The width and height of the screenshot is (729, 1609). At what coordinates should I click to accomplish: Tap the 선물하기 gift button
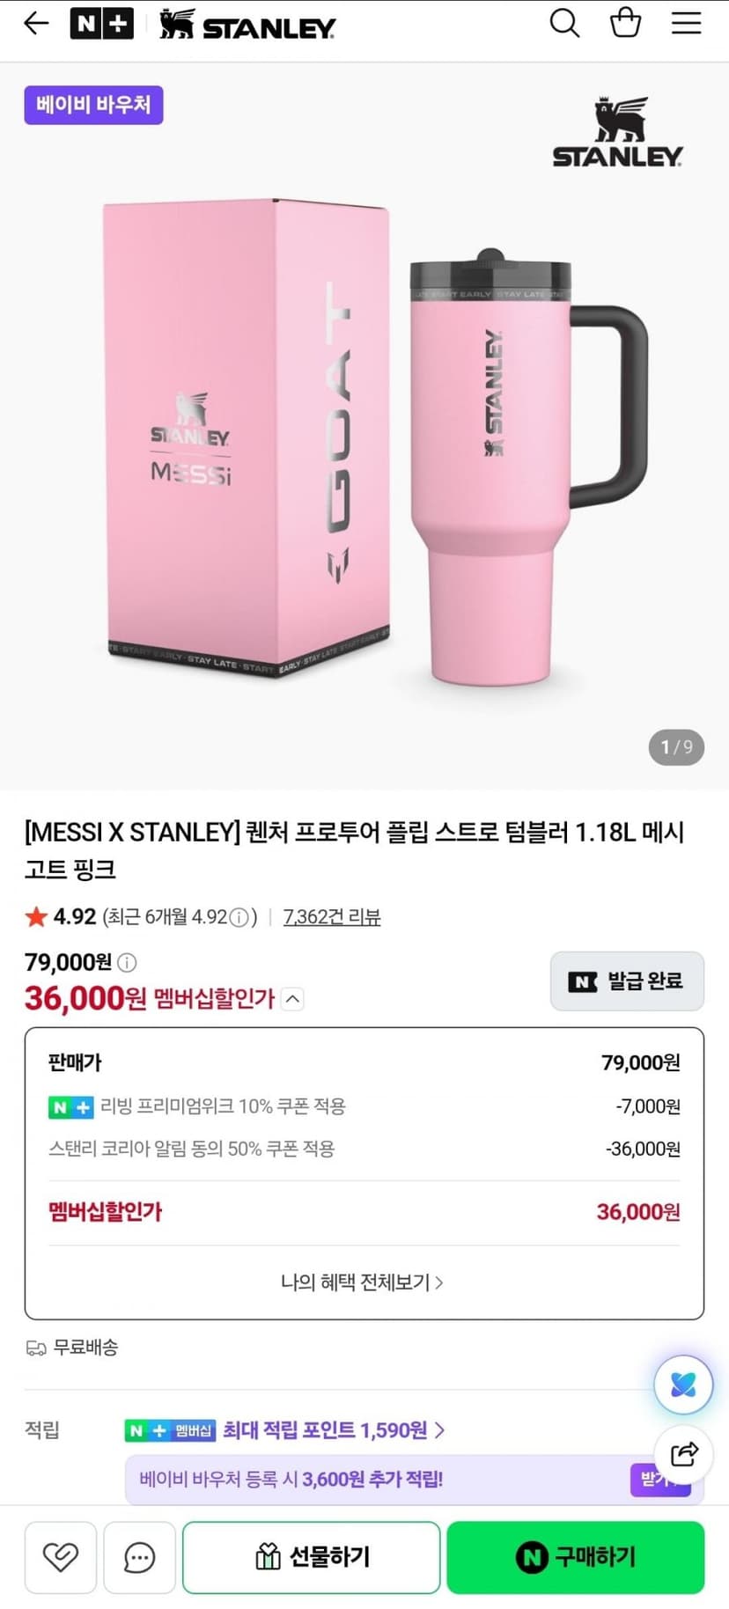[x=311, y=1557]
